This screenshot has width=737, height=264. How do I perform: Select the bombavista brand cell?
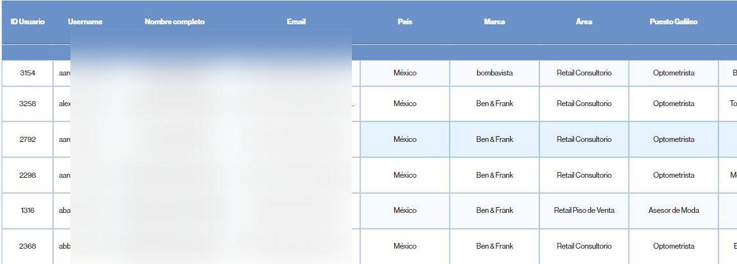tap(495, 74)
